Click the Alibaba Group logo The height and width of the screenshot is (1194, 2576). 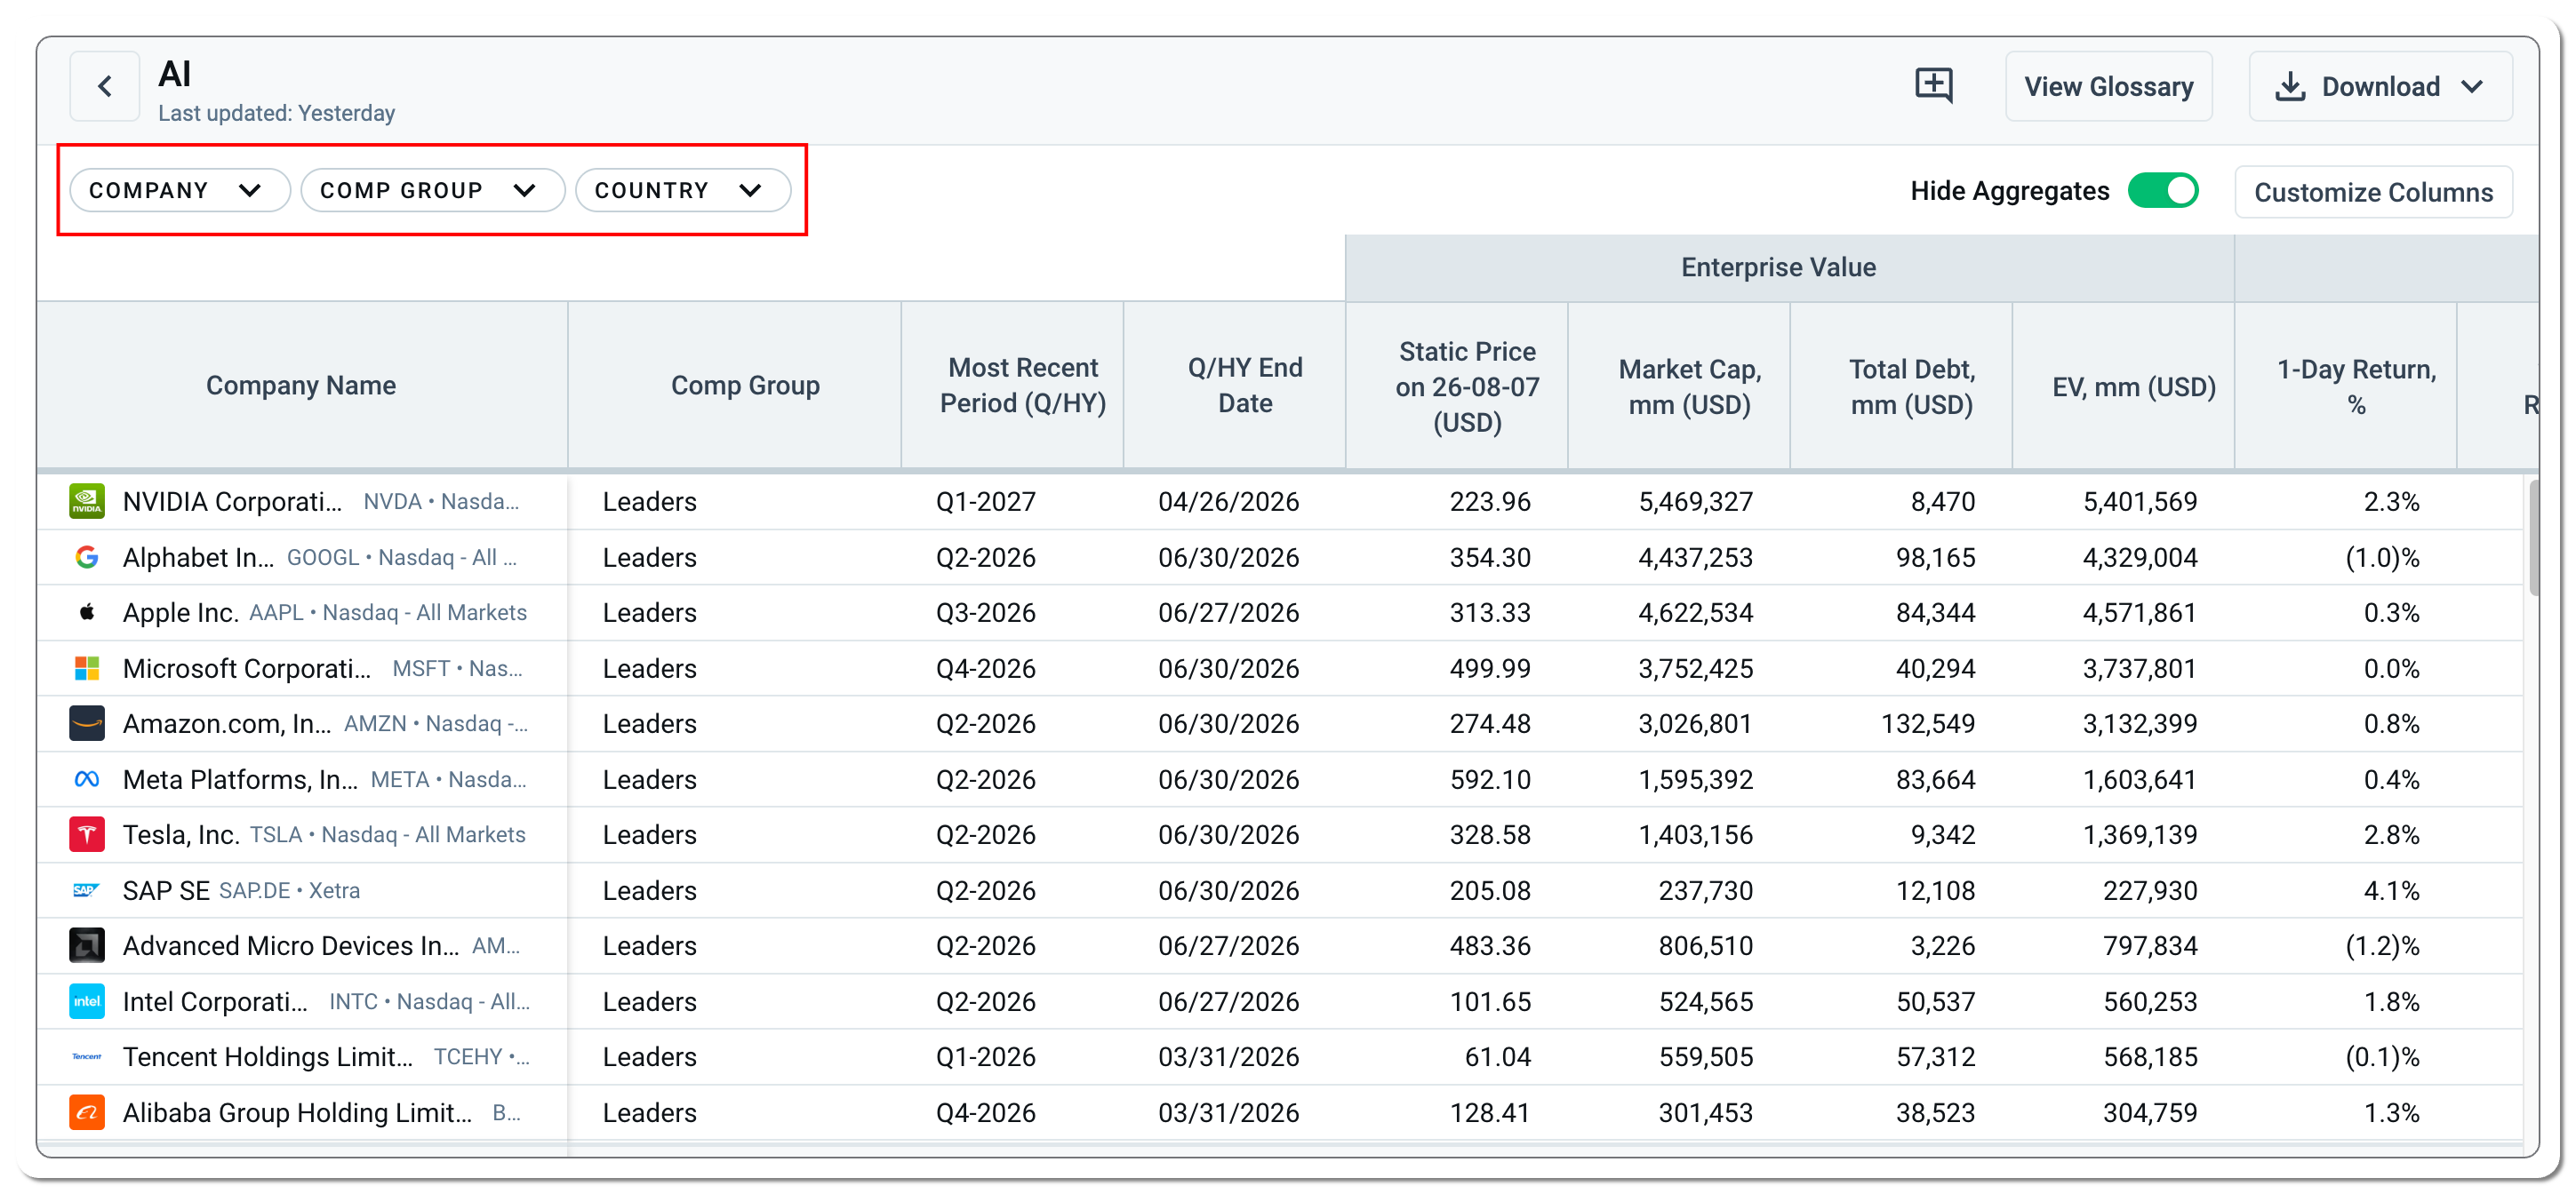87,1112
